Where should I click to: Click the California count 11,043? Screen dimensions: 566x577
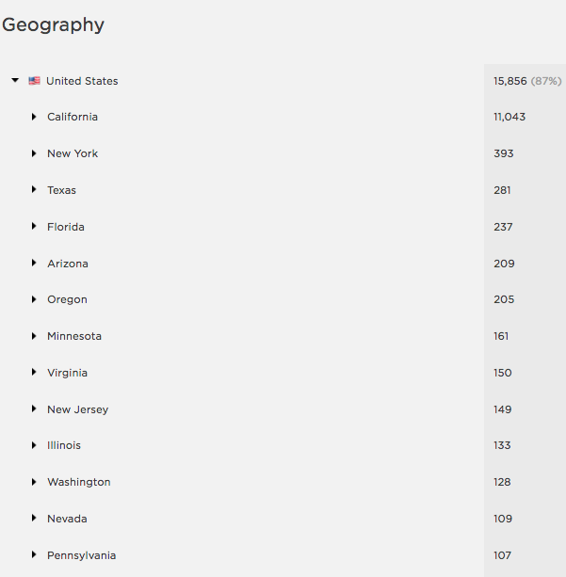(x=509, y=117)
